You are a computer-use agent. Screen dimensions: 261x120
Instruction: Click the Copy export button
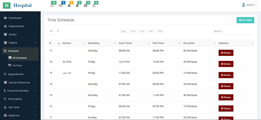[x=123, y=31]
